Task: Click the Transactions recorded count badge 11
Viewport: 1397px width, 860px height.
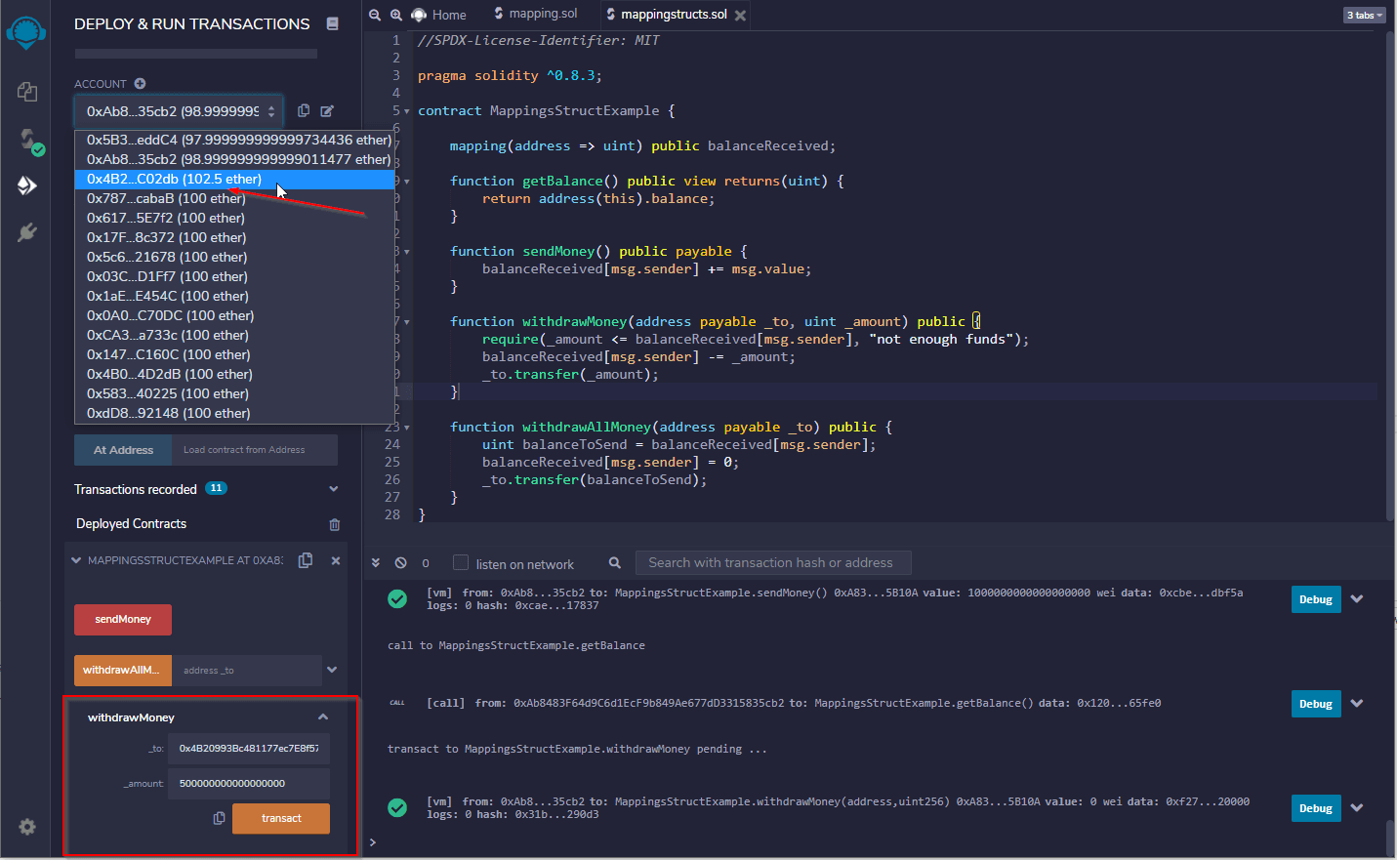Action: 216,488
